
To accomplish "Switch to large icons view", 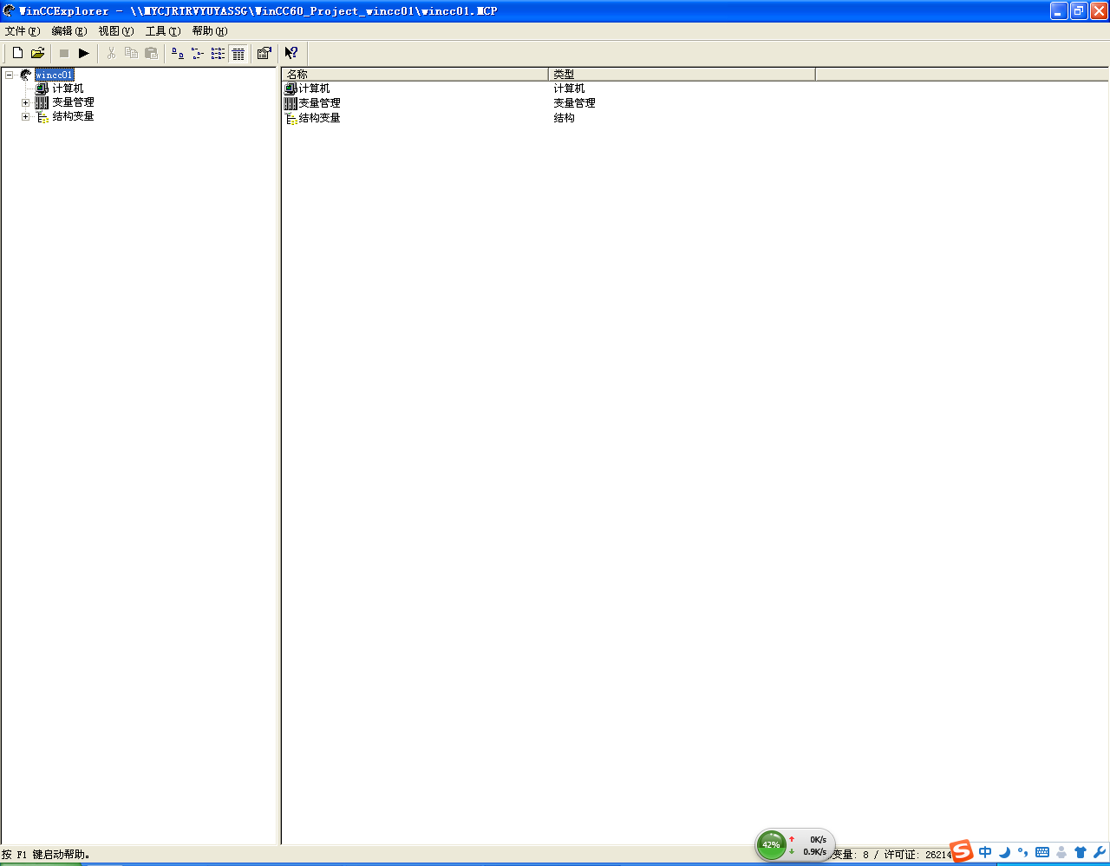I will pyautogui.click(x=178, y=53).
